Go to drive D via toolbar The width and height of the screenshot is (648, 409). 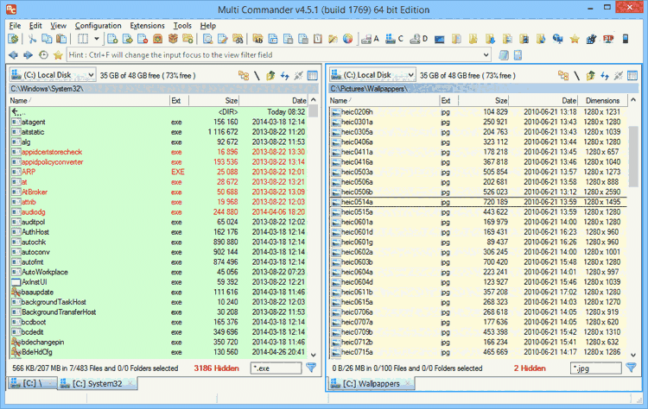[x=418, y=39]
